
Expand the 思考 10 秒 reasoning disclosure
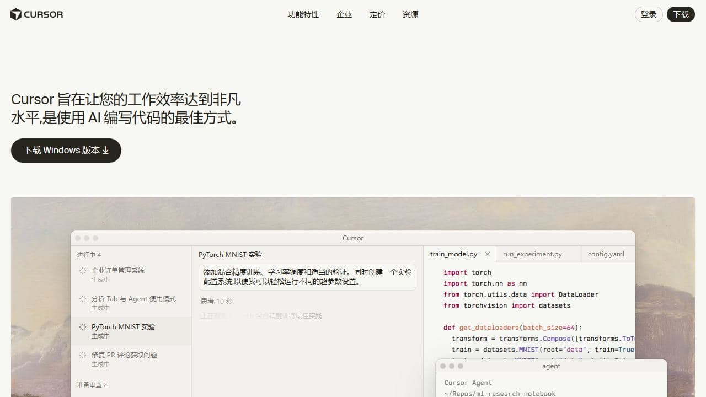[x=216, y=301]
